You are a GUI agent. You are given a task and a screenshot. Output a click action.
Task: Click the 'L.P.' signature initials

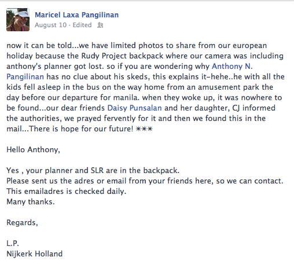click(13, 244)
